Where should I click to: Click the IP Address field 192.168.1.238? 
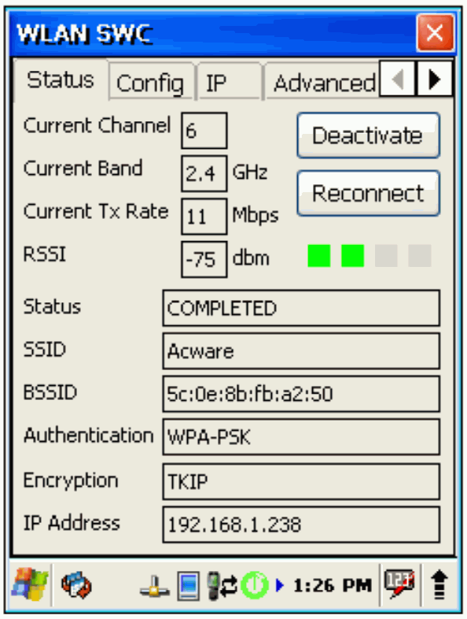point(301,525)
